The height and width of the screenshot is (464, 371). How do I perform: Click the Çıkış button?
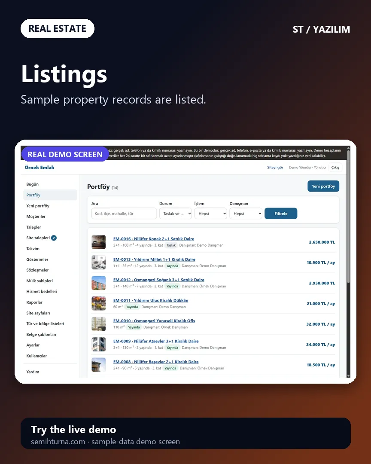pyautogui.click(x=335, y=168)
